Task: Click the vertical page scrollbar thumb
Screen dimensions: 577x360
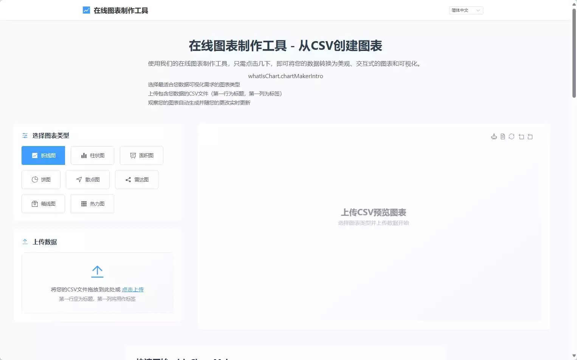Action: 574,53
